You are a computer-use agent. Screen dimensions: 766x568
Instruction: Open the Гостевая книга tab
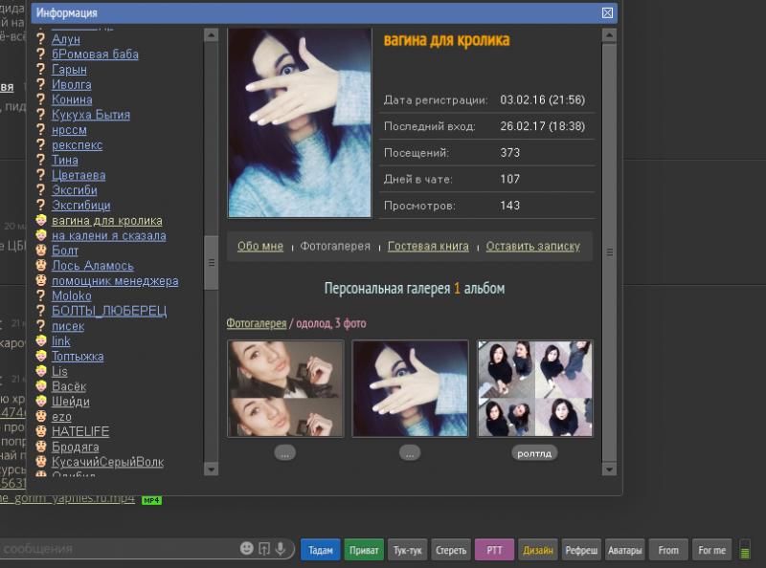[428, 246]
